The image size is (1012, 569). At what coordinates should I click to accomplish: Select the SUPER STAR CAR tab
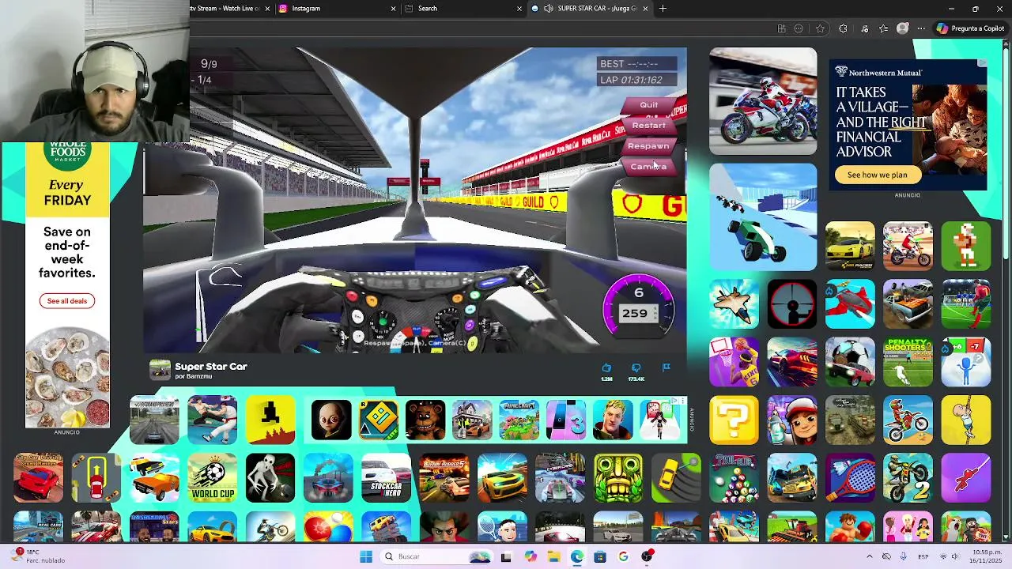589,9
